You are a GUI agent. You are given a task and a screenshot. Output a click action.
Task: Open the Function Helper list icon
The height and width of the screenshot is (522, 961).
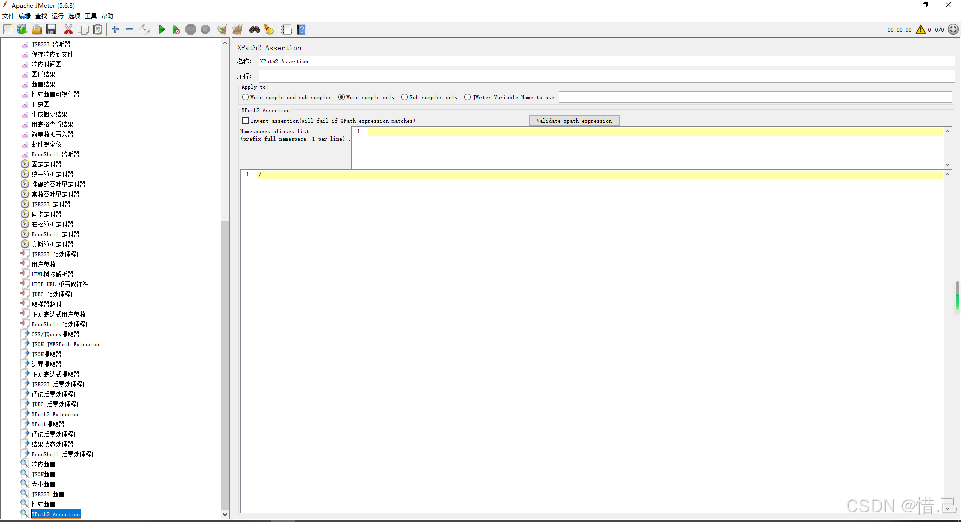pyautogui.click(x=286, y=30)
